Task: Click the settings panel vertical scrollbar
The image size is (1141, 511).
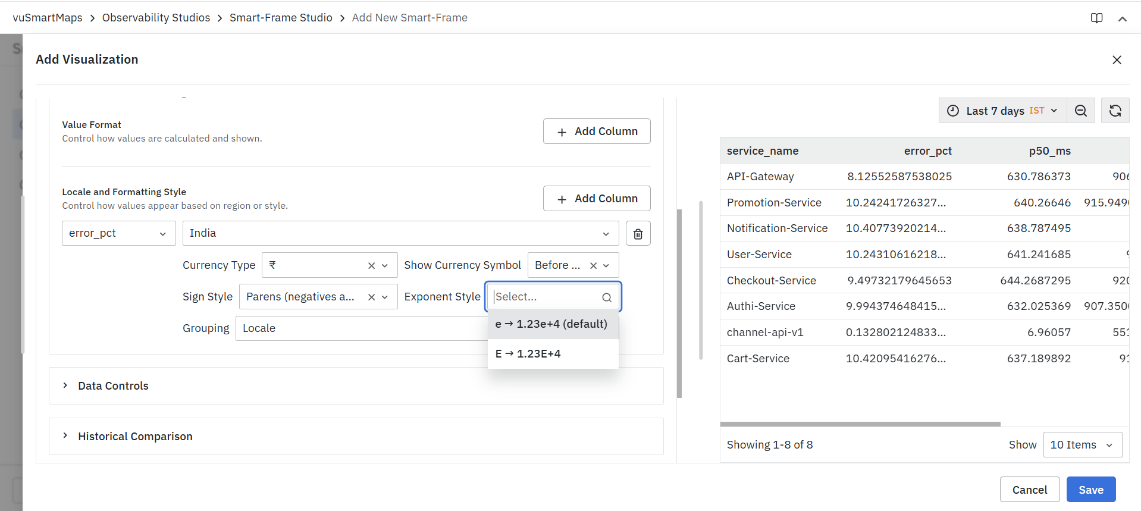Action: 679,303
